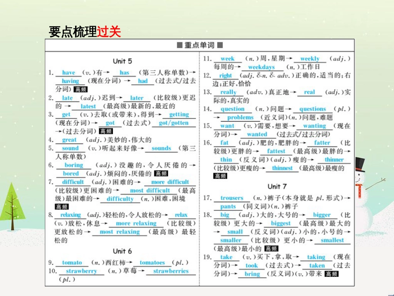The width and height of the screenshot is (394, 296).
Task: Click the 高频 badge after thinnest entry
Action: coord(220,176)
